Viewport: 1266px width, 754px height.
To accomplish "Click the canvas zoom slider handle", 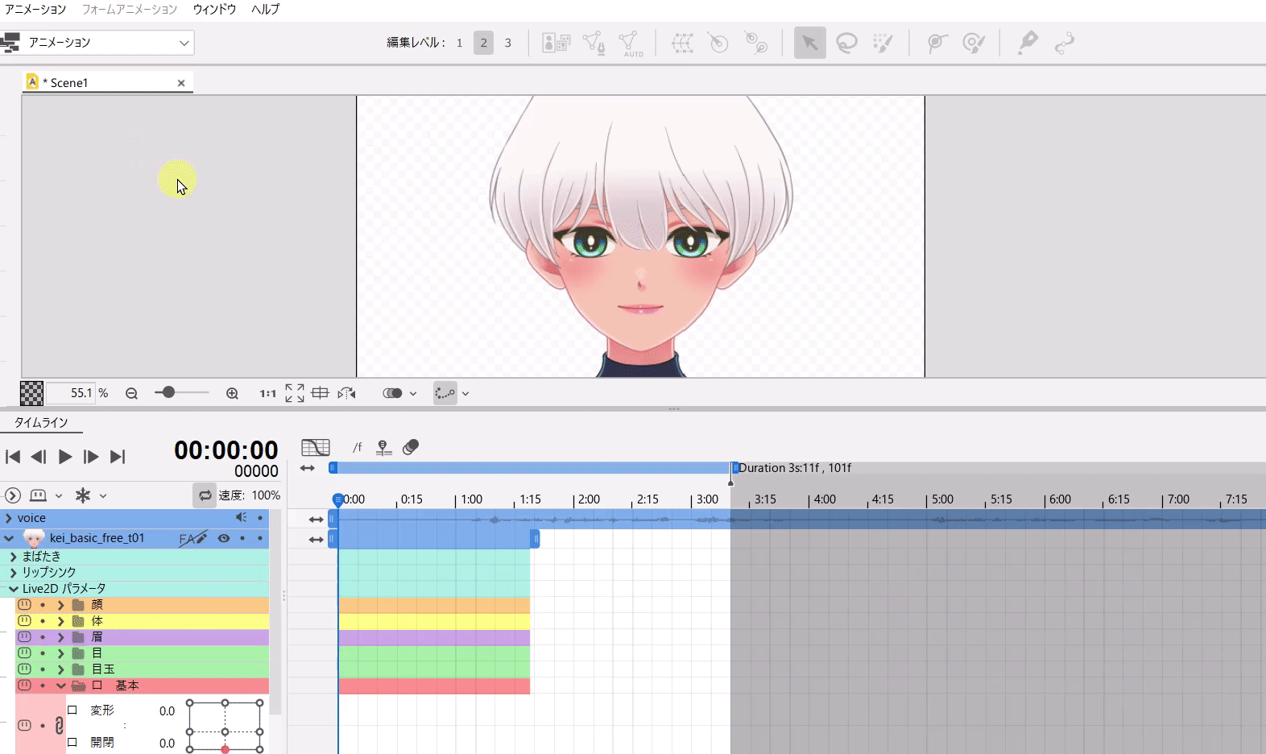I will (x=168, y=392).
